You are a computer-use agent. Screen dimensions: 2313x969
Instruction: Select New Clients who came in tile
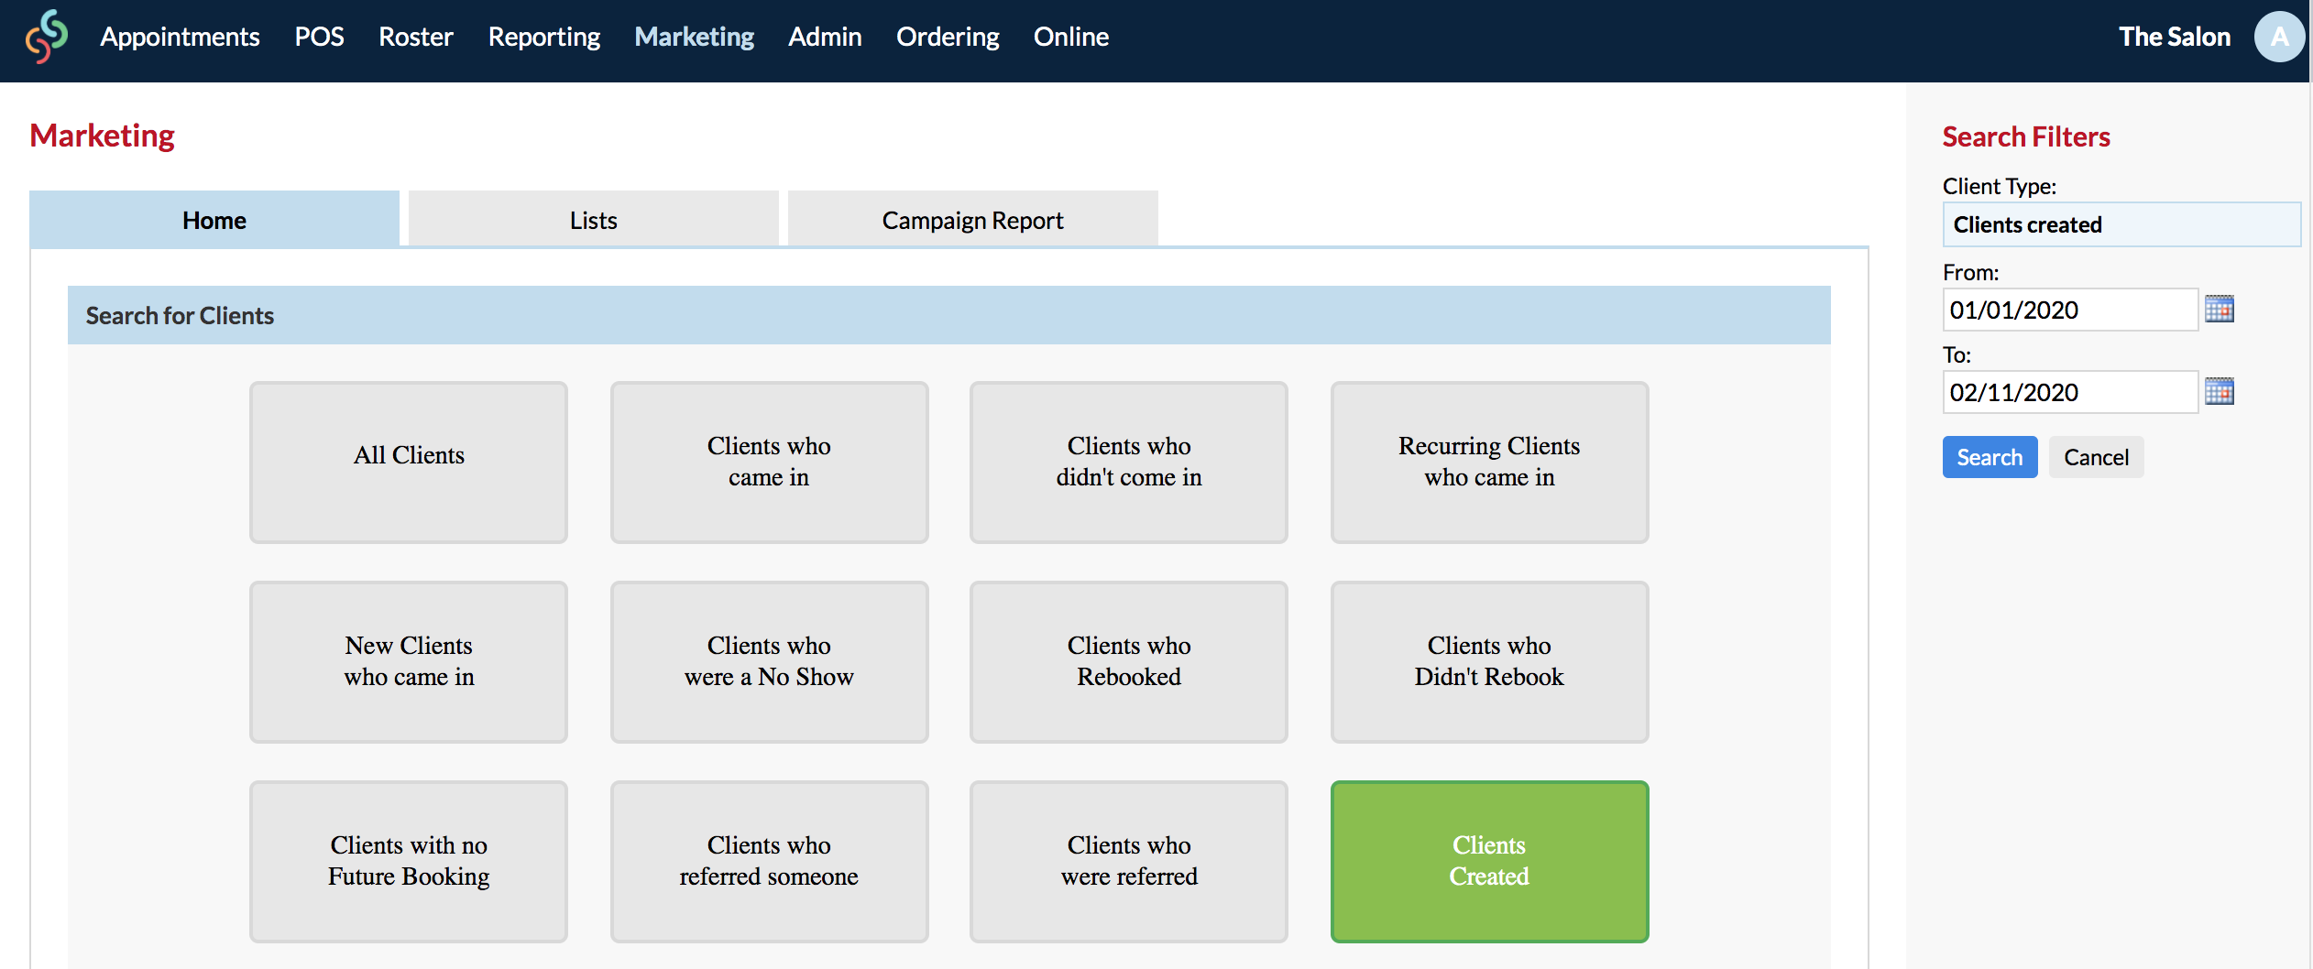tap(409, 662)
